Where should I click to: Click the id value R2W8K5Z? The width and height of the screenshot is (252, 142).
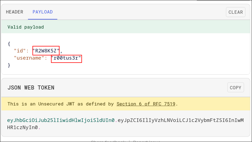click(46, 51)
